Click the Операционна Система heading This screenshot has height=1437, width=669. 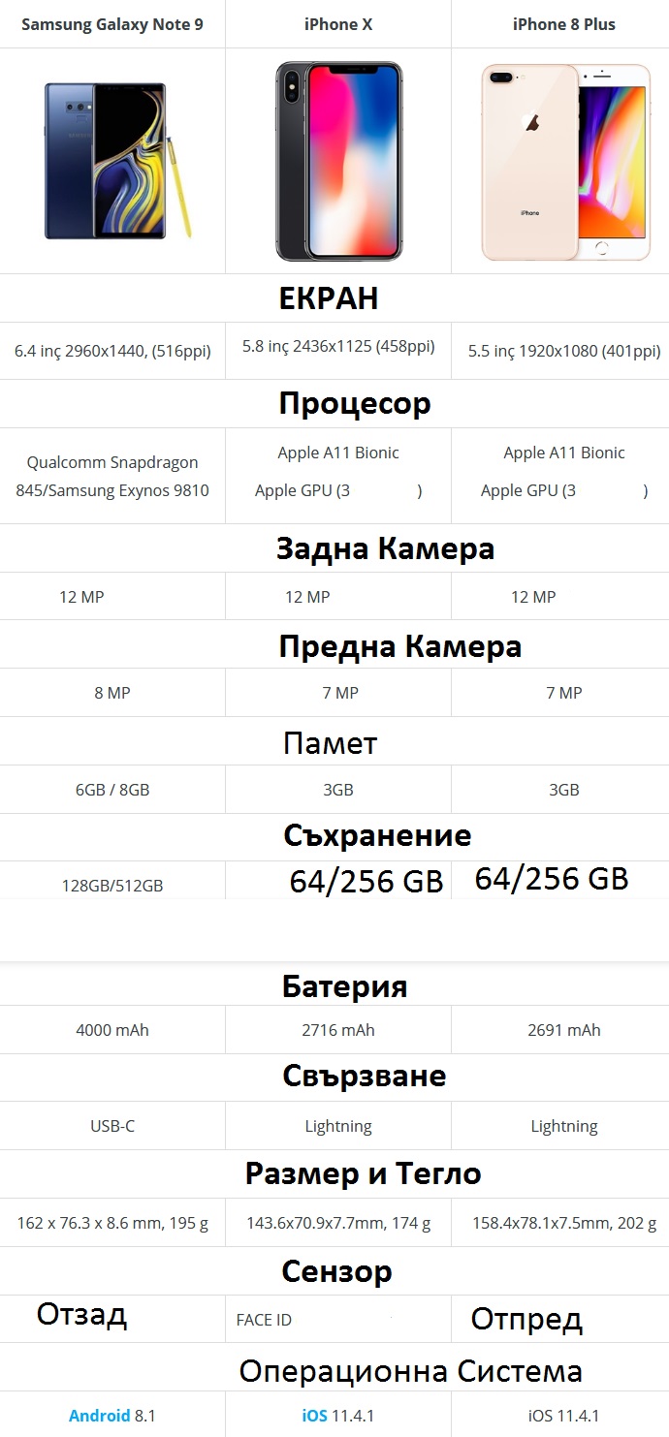[x=410, y=1371]
